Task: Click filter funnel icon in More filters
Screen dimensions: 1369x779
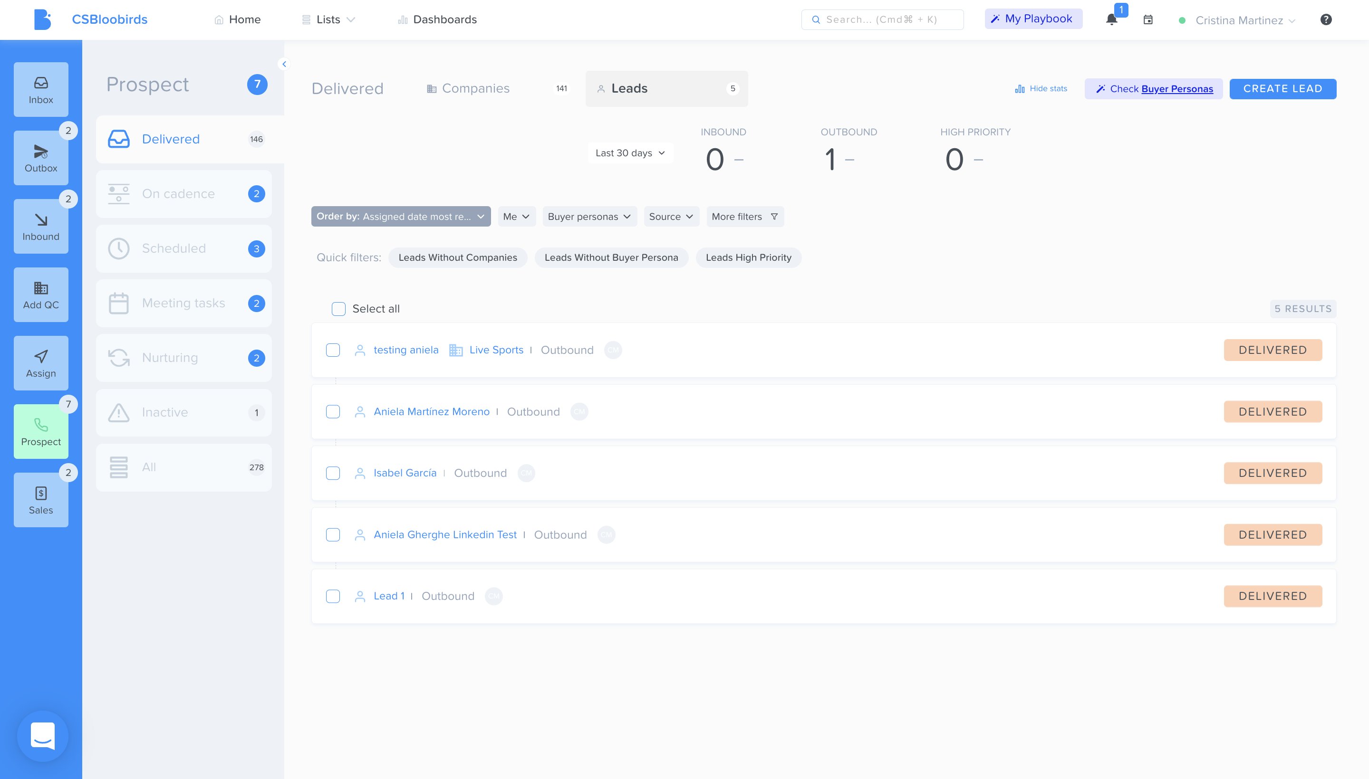Action: point(774,217)
